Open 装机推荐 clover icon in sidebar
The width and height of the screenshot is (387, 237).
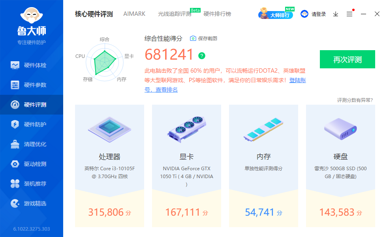pos(15,184)
